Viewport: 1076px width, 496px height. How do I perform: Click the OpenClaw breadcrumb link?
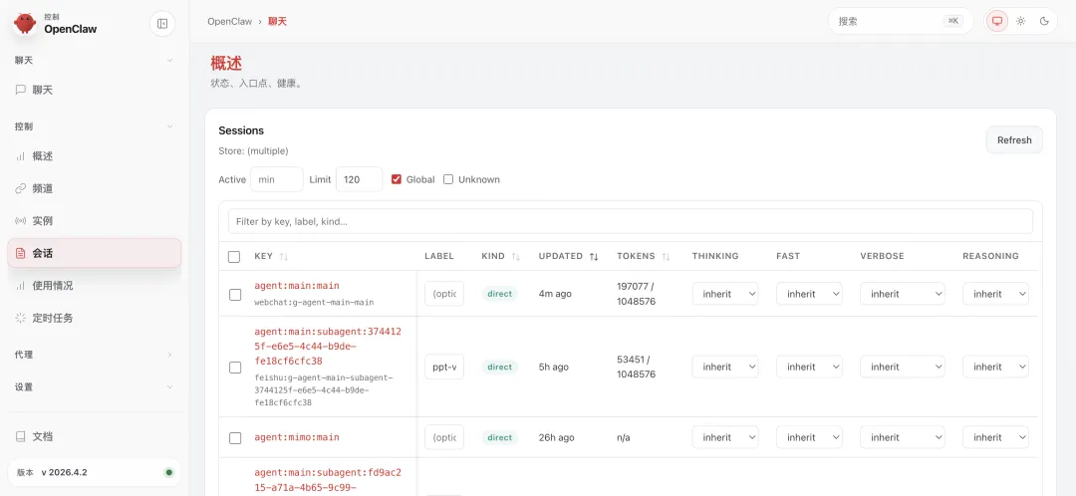coord(230,21)
